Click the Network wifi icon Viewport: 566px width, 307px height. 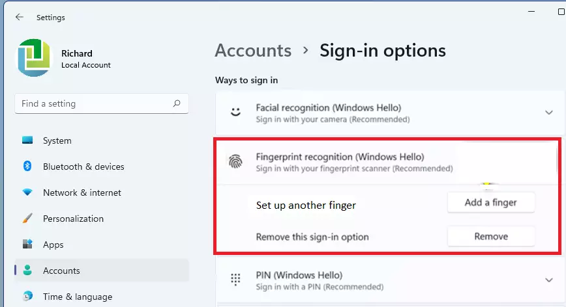click(27, 192)
